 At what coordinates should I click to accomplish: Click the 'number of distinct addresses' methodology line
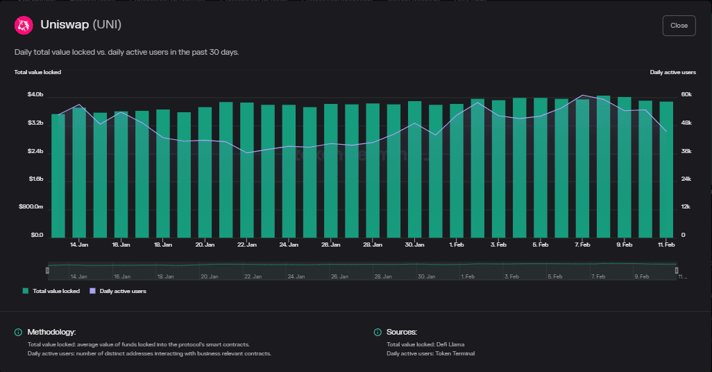click(x=149, y=353)
